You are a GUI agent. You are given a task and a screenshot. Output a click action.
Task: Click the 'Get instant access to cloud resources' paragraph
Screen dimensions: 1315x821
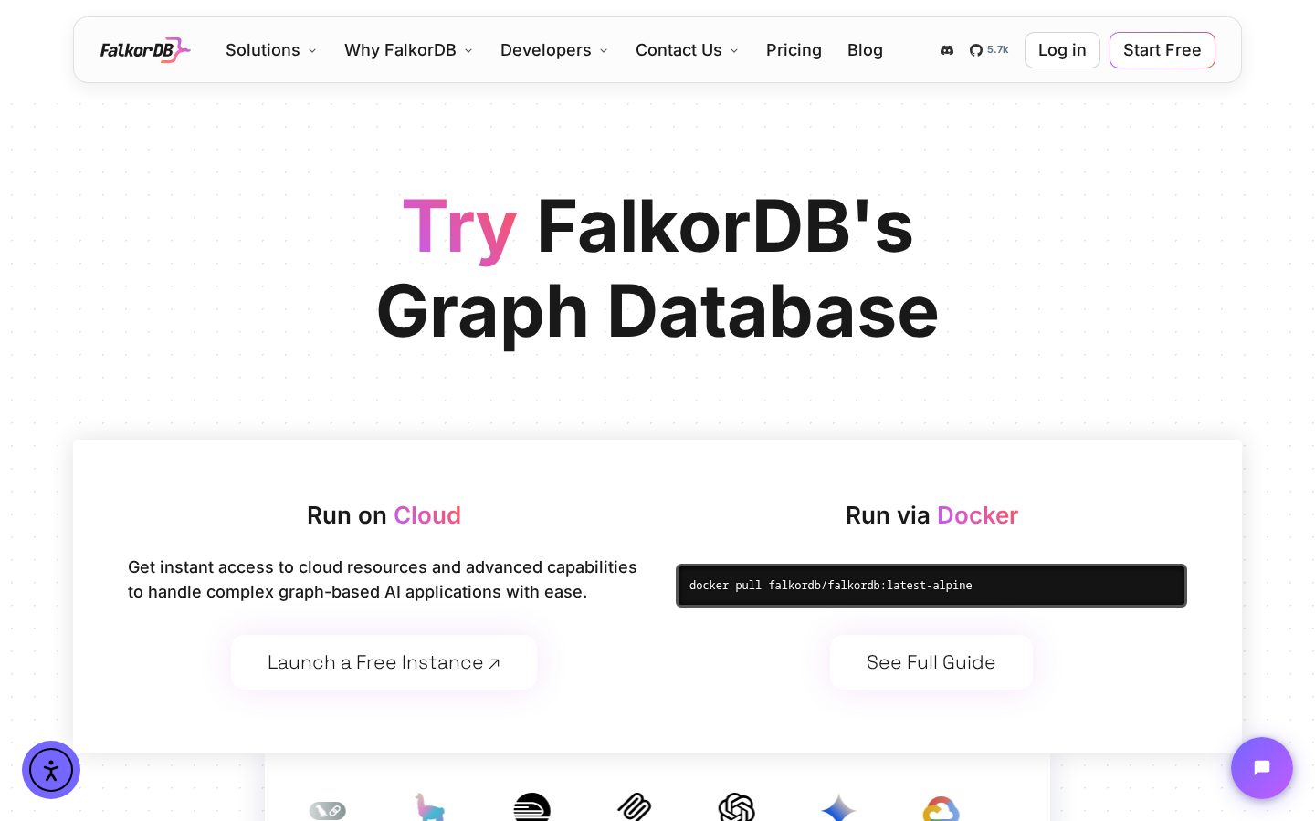[383, 579]
